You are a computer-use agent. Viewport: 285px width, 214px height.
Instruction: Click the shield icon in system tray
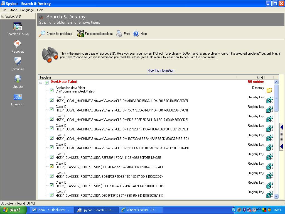pos(244,210)
